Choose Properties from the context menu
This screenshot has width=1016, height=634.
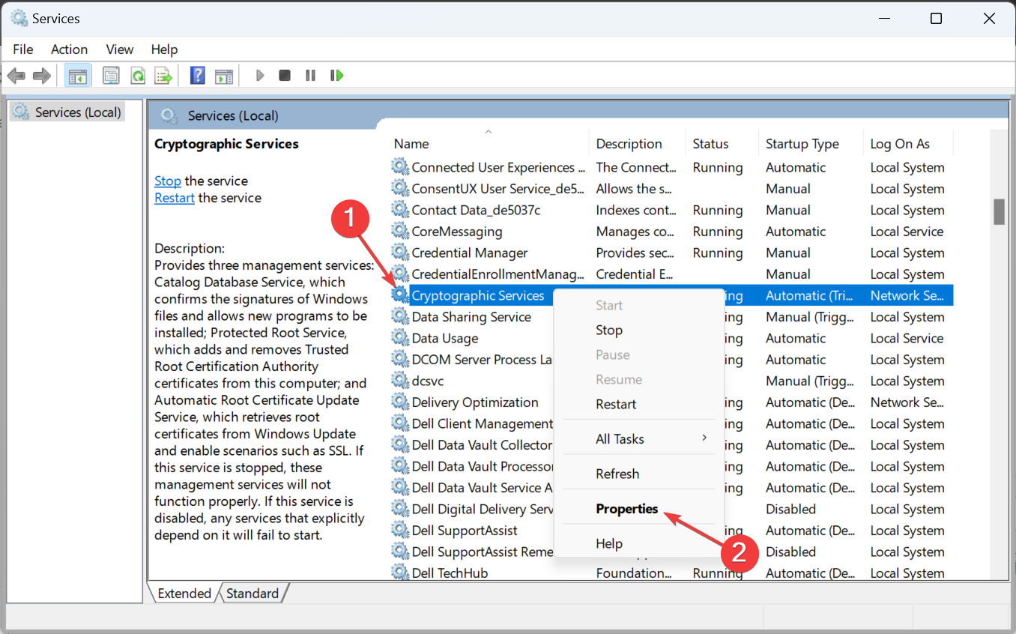(626, 509)
